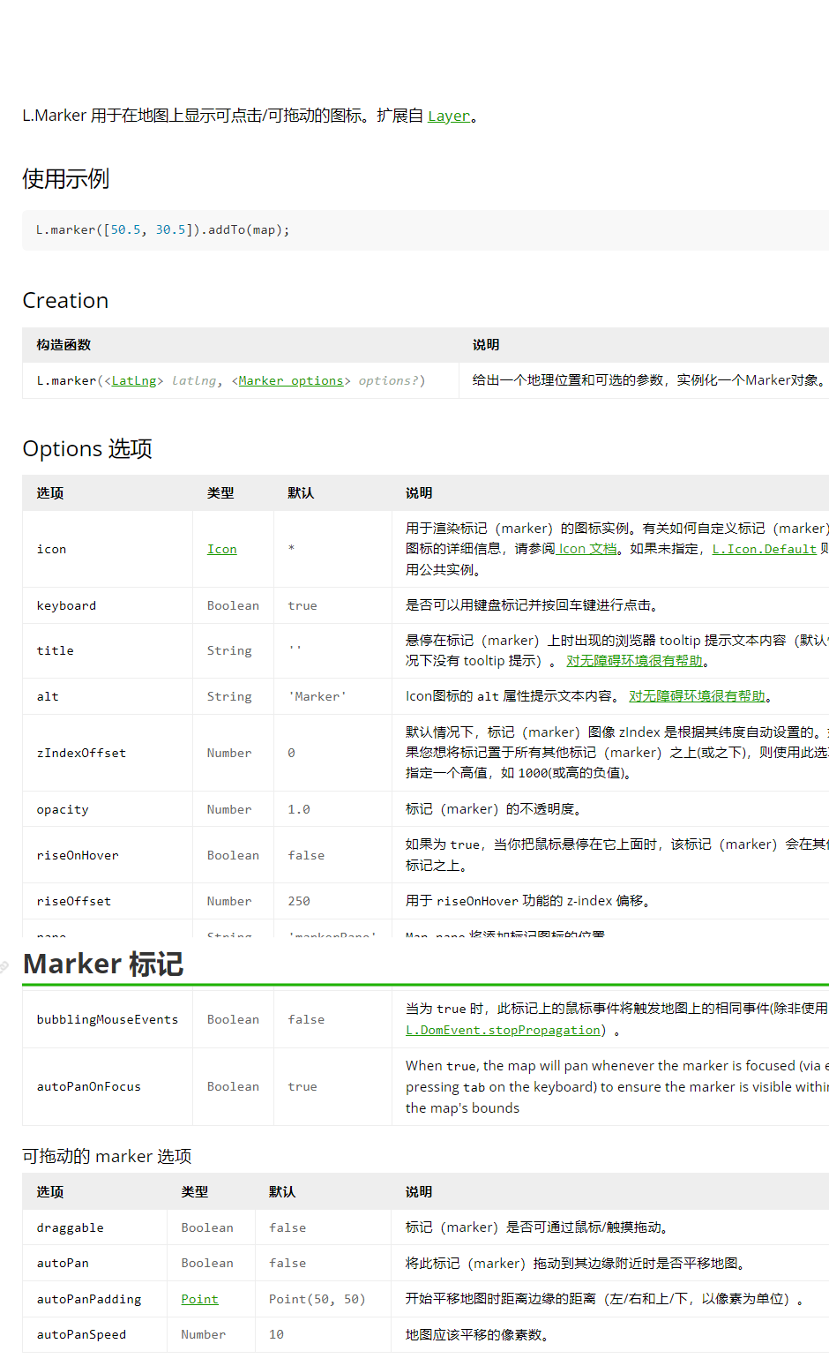Click the 'draggable' option name
The height and width of the screenshot is (1366, 829).
[71, 1227]
